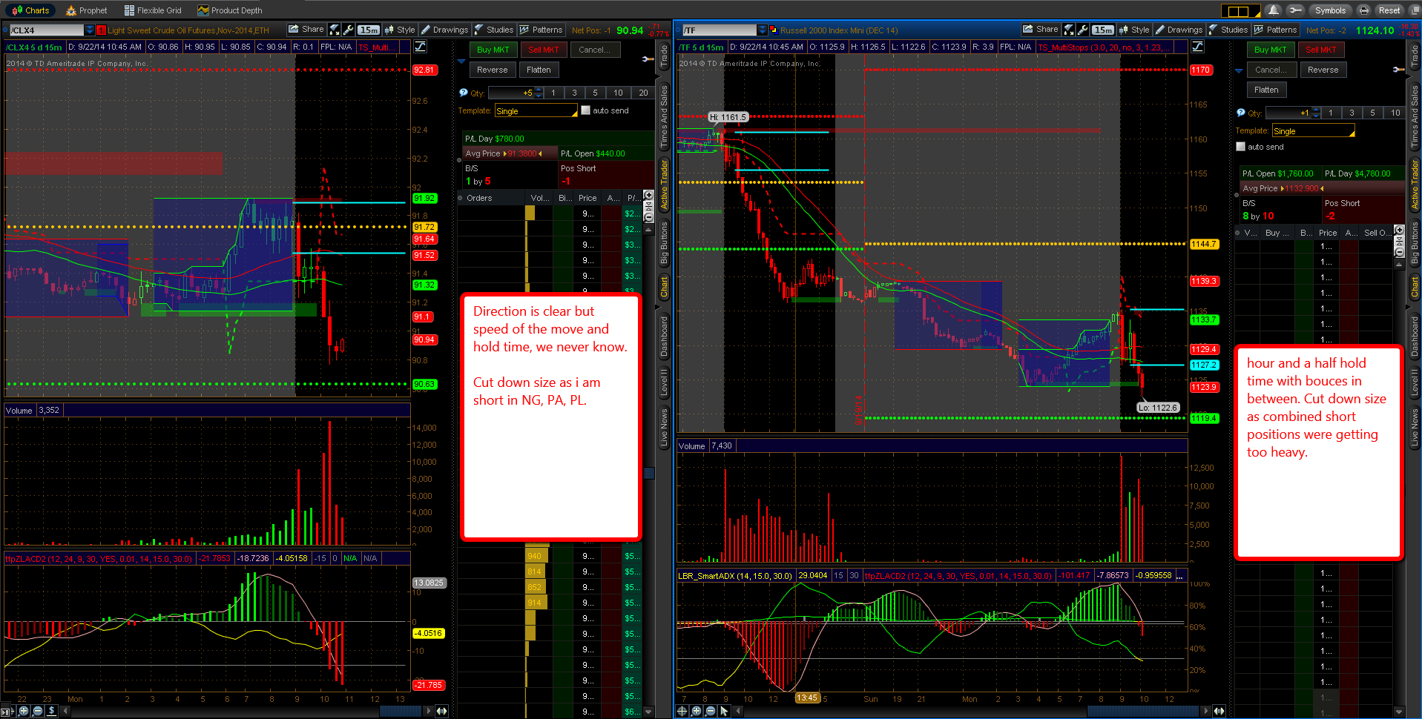Image resolution: width=1422 pixels, height=719 pixels.
Task: Set /TF quantity preset to 10
Action: (x=1395, y=113)
